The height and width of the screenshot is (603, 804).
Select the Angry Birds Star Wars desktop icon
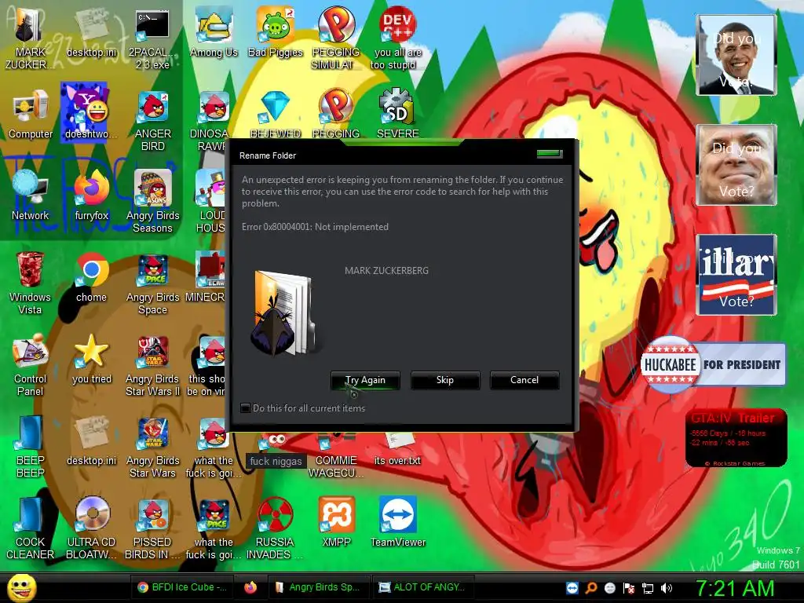(x=152, y=448)
